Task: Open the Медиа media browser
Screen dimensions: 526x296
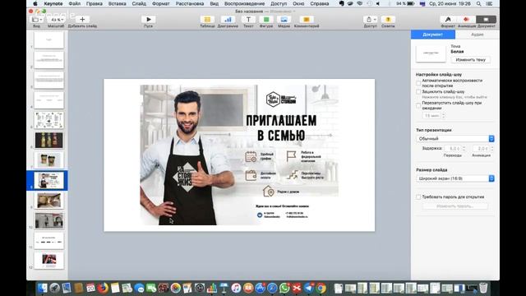Action: [284, 20]
